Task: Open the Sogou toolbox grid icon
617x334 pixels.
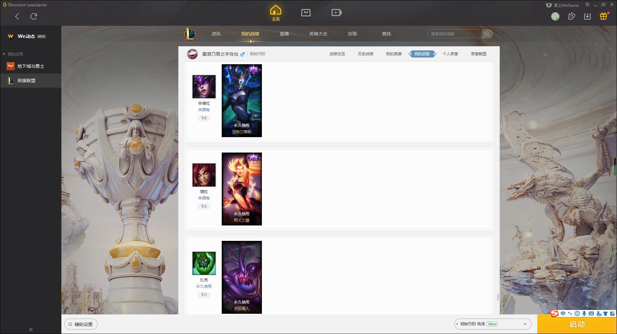Action: click(x=612, y=313)
